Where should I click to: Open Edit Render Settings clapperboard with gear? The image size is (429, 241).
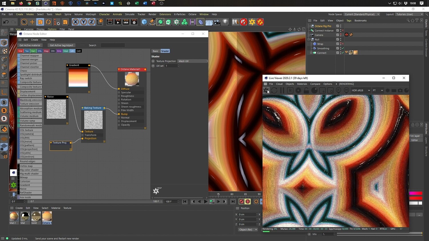click(x=134, y=22)
